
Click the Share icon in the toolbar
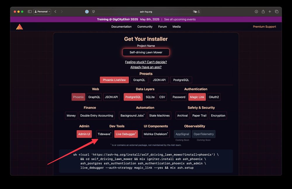(x=263, y=12)
